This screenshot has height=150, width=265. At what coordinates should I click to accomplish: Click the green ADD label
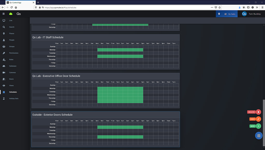point(253,126)
